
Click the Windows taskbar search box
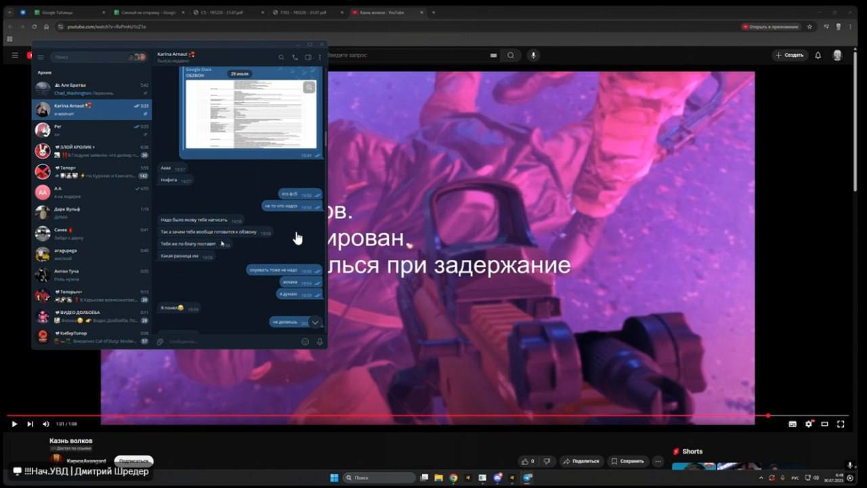tap(379, 478)
